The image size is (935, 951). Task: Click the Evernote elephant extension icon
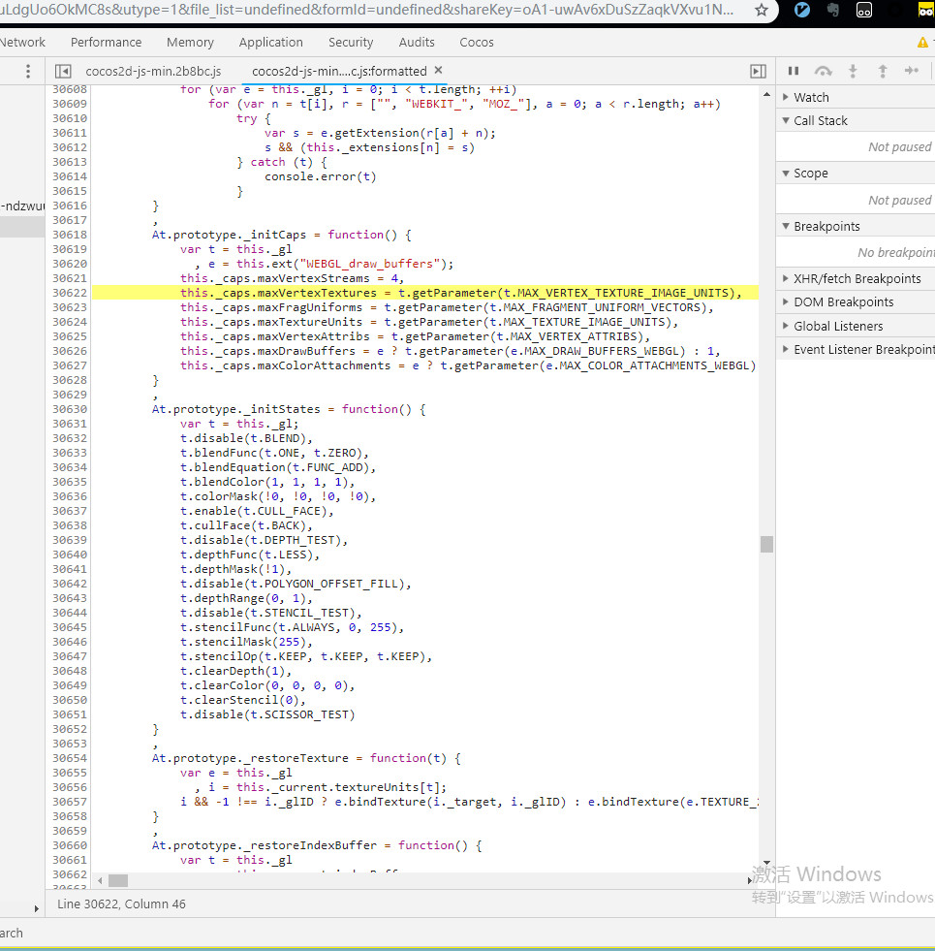pyautogui.click(x=833, y=10)
